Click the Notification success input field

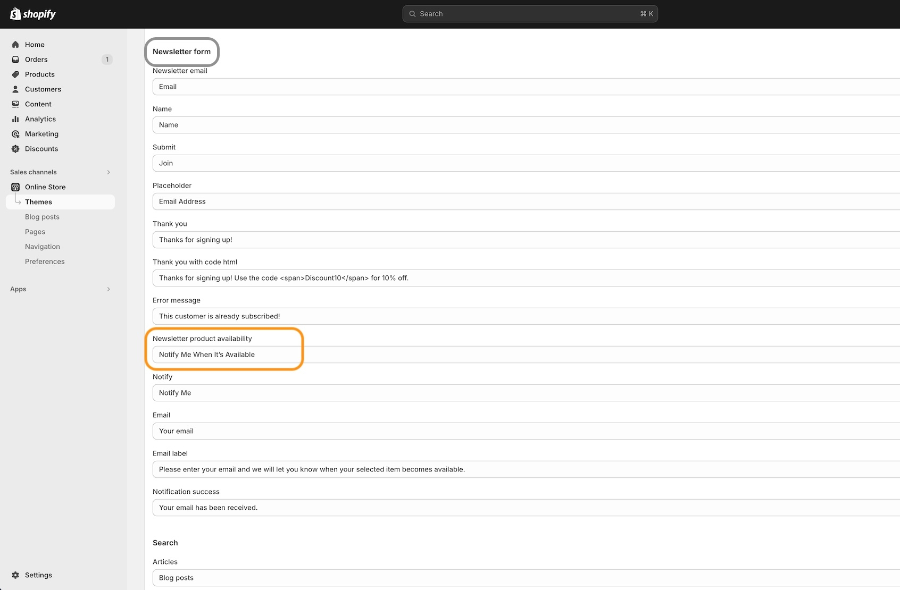click(526, 508)
